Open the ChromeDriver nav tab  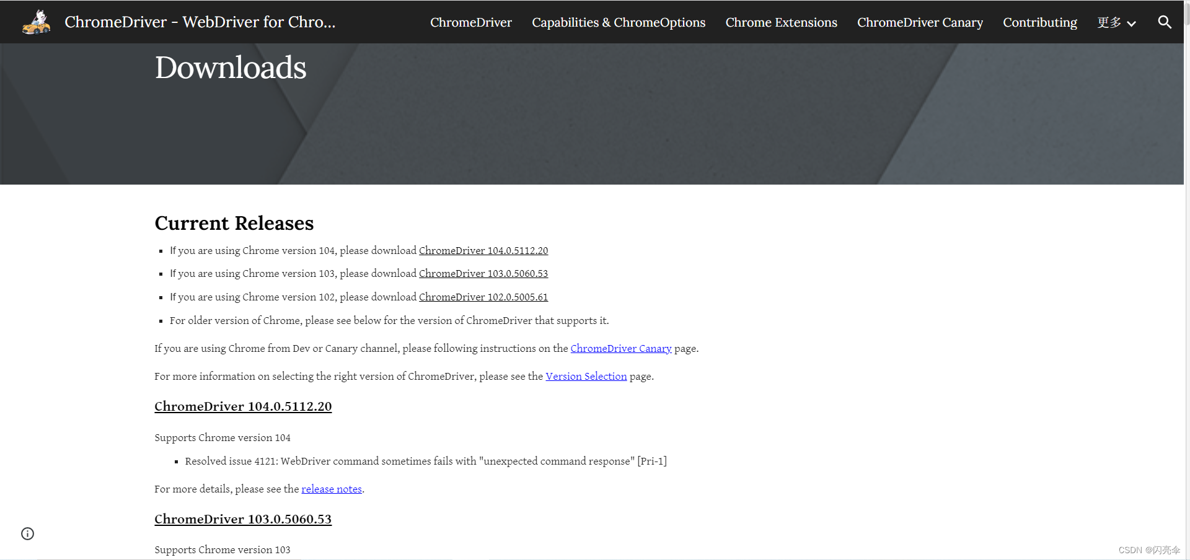[471, 22]
